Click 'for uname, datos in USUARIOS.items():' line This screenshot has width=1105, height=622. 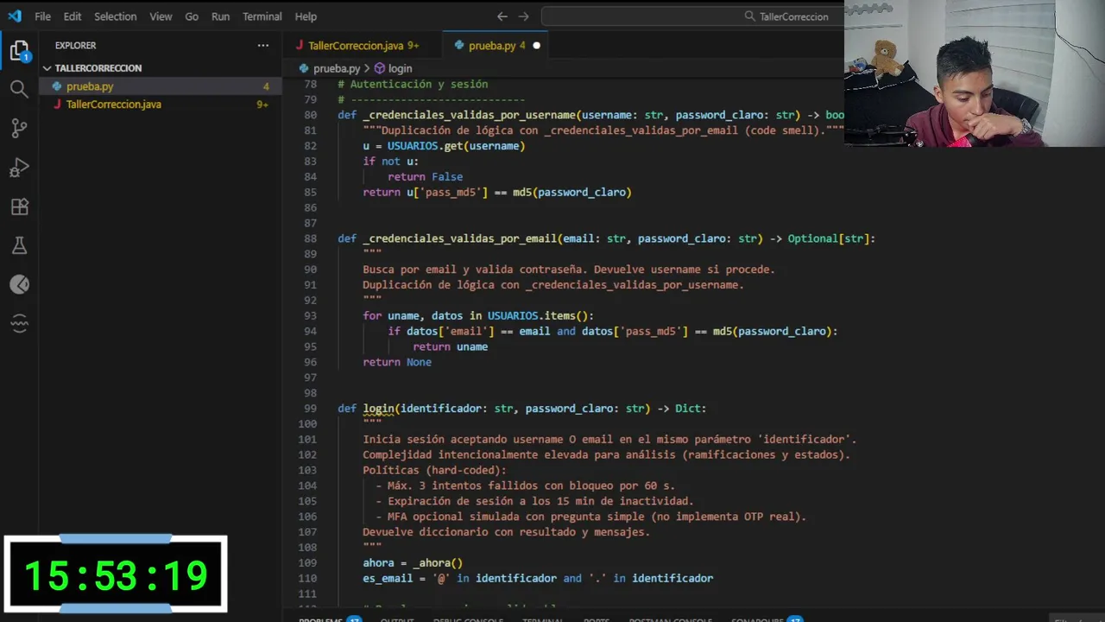pos(478,316)
